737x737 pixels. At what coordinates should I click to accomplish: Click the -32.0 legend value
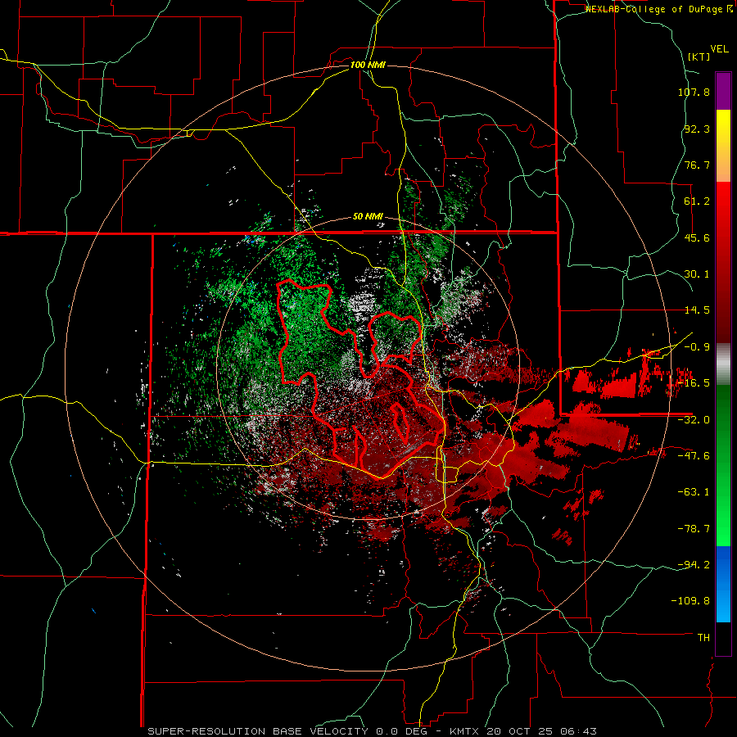coord(694,420)
